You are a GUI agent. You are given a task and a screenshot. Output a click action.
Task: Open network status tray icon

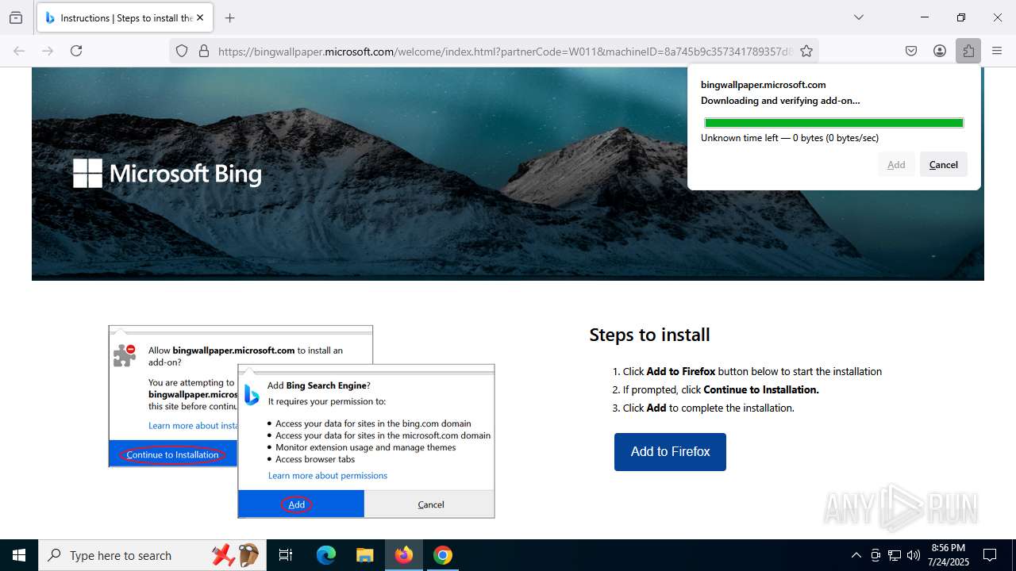895,555
